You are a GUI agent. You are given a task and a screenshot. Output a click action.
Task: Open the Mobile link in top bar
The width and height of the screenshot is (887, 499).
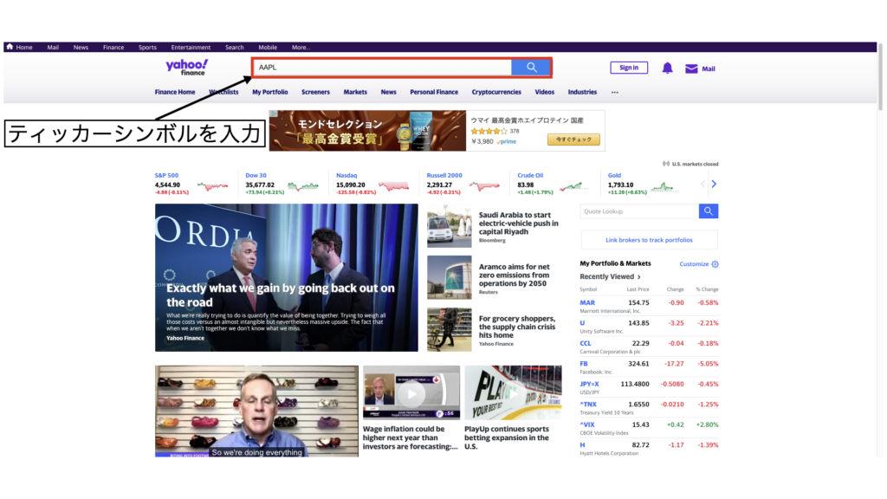(x=268, y=48)
